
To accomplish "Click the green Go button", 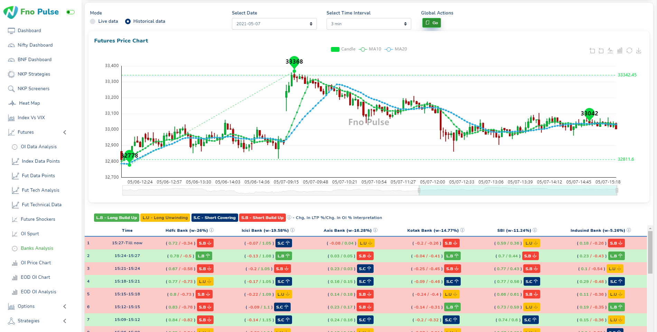I will 432,23.
